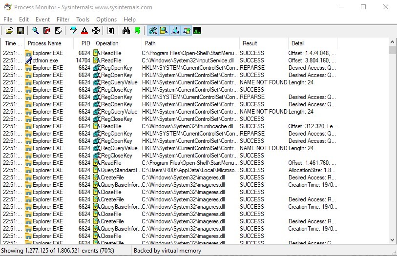The height and width of the screenshot is (256, 397).
Task: Click the Process Name column header
Action: 49,43
